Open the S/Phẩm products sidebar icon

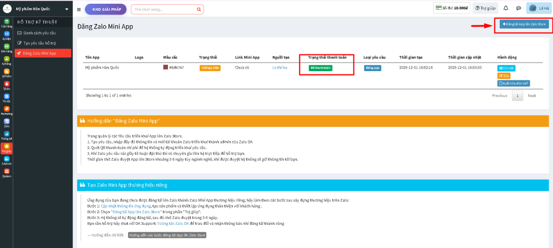click(6, 73)
